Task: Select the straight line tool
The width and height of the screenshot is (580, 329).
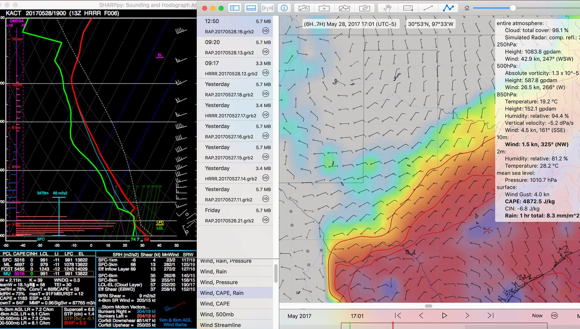Action: (x=428, y=8)
